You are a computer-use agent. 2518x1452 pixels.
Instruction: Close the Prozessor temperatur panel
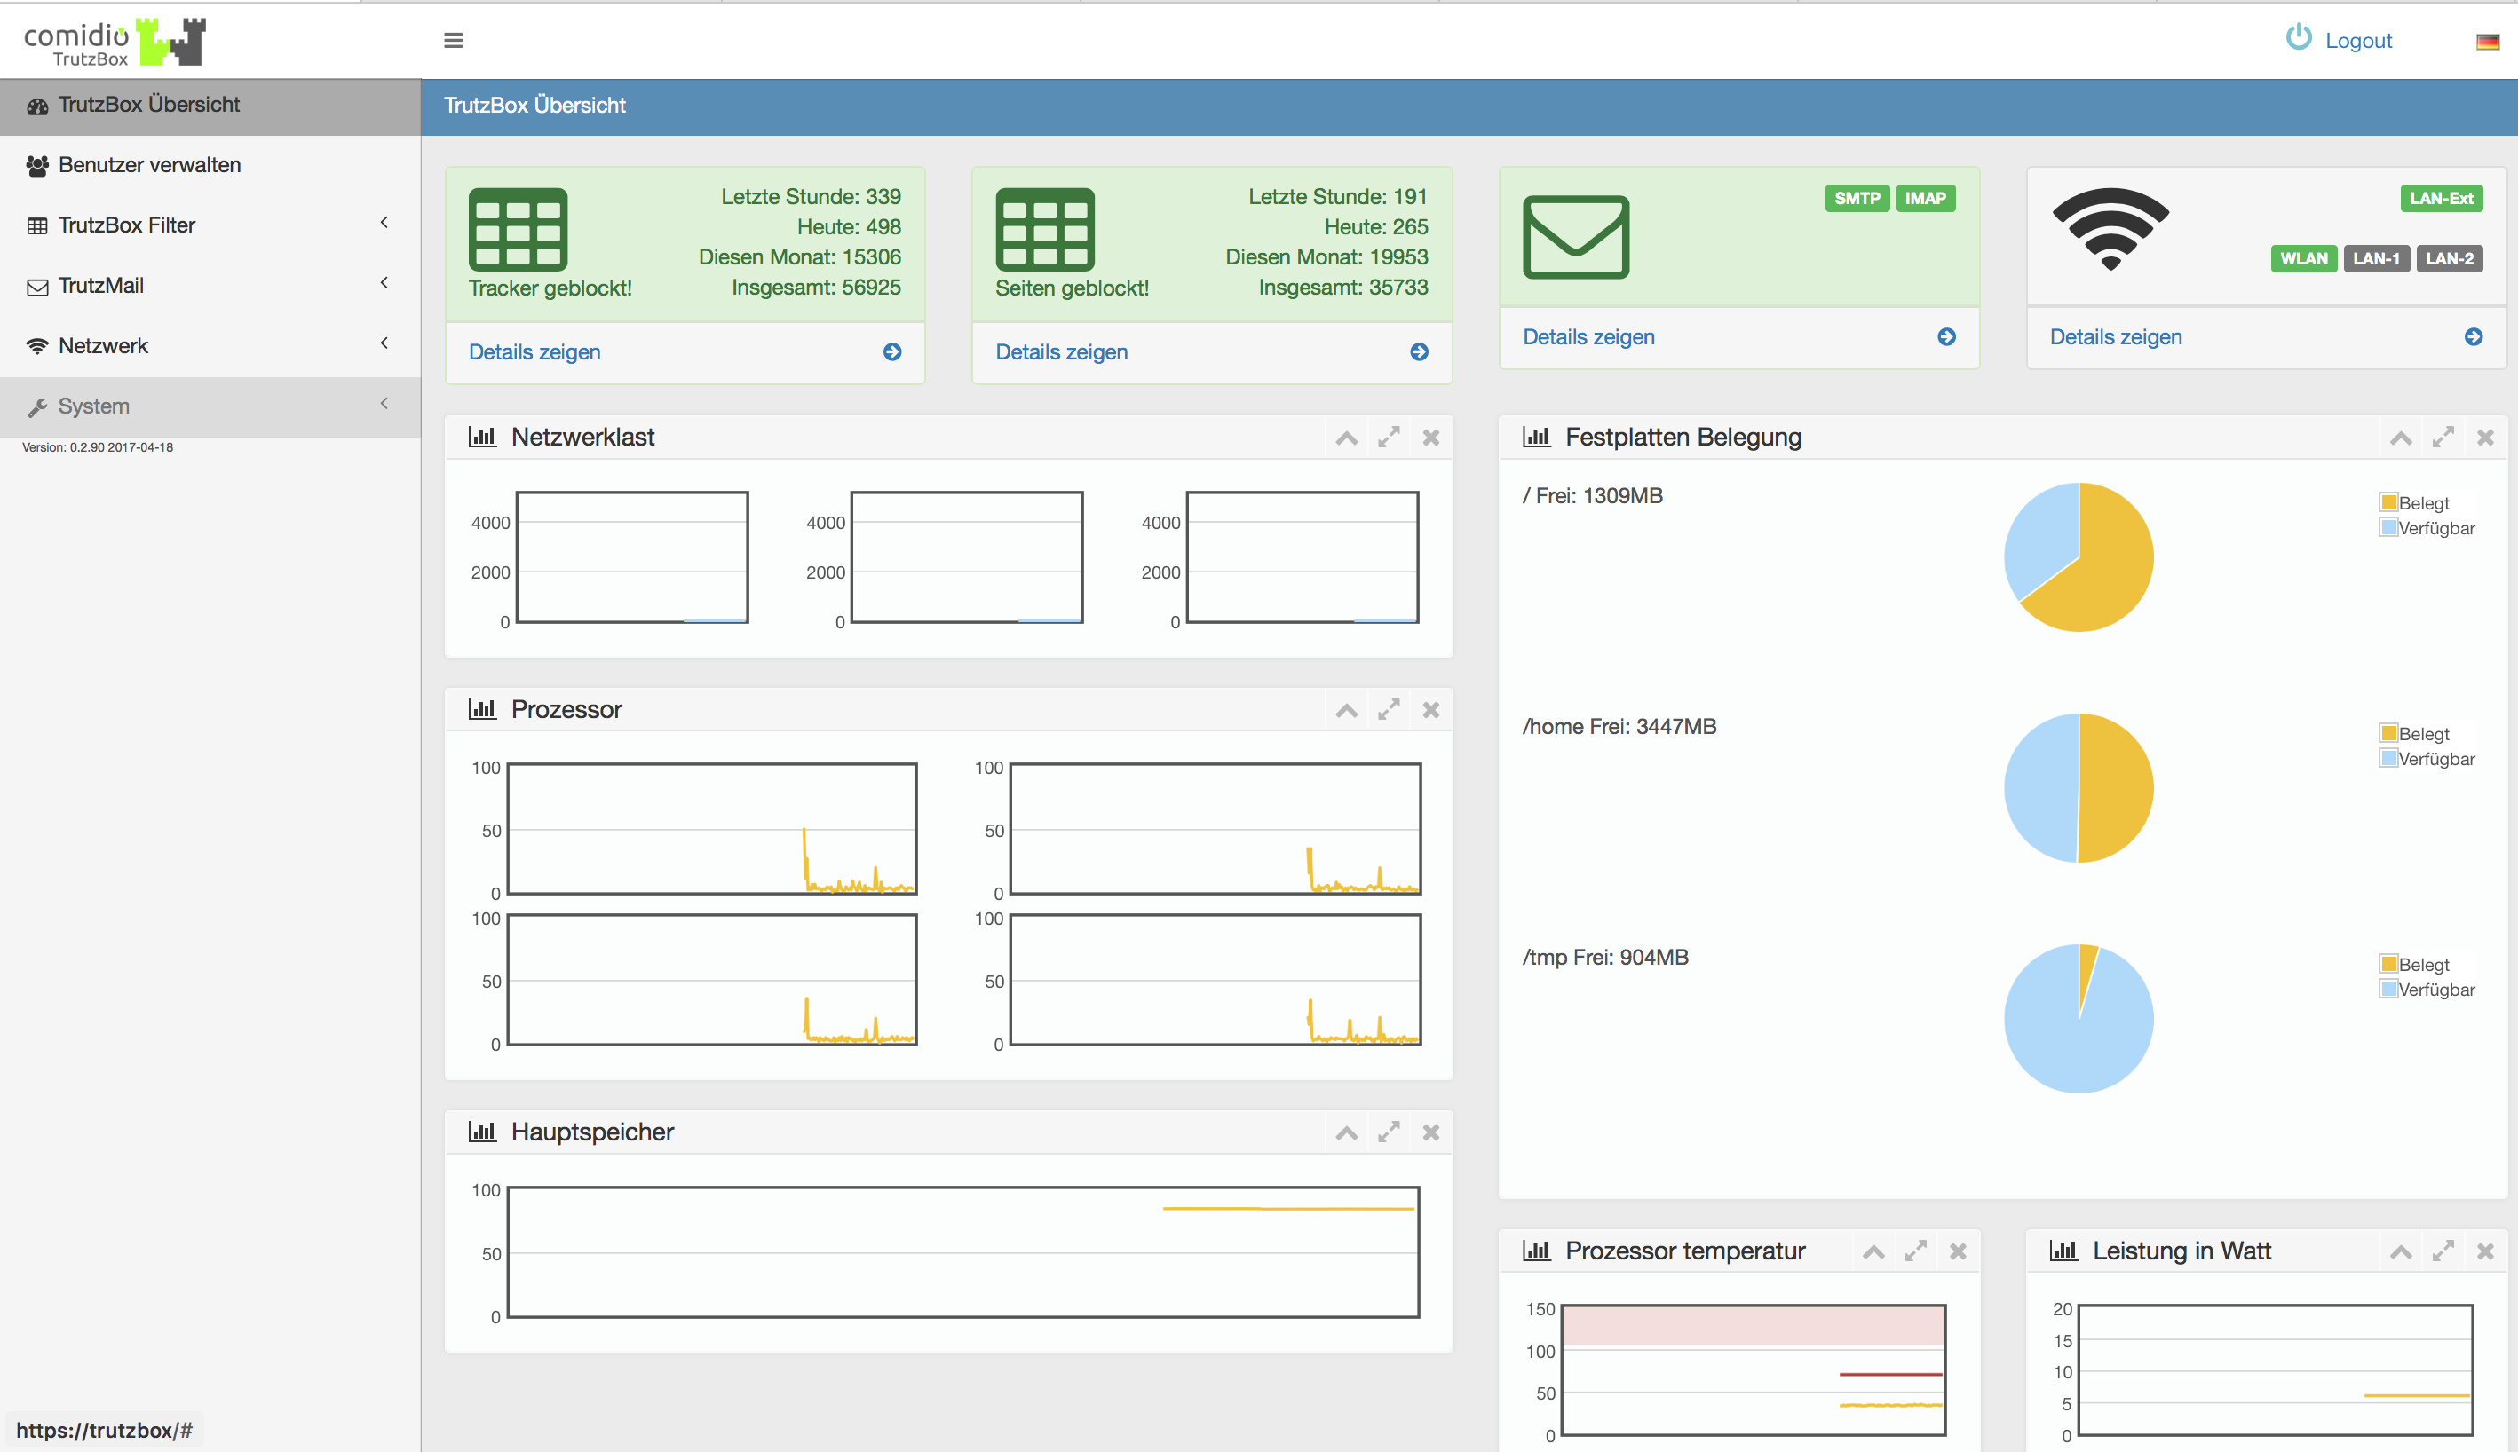pos(1959,1251)
